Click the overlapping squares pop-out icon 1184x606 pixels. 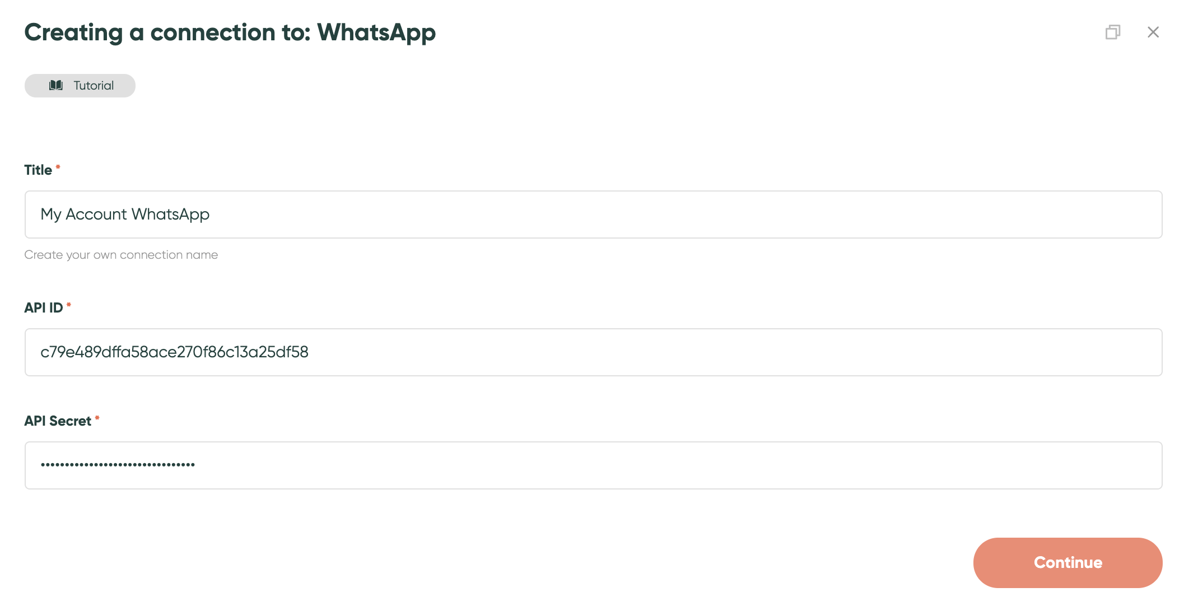pyautogui.click(x=1113, y=32)
